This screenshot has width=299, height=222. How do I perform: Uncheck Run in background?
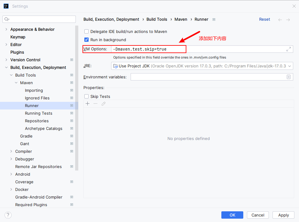(86, 40)
